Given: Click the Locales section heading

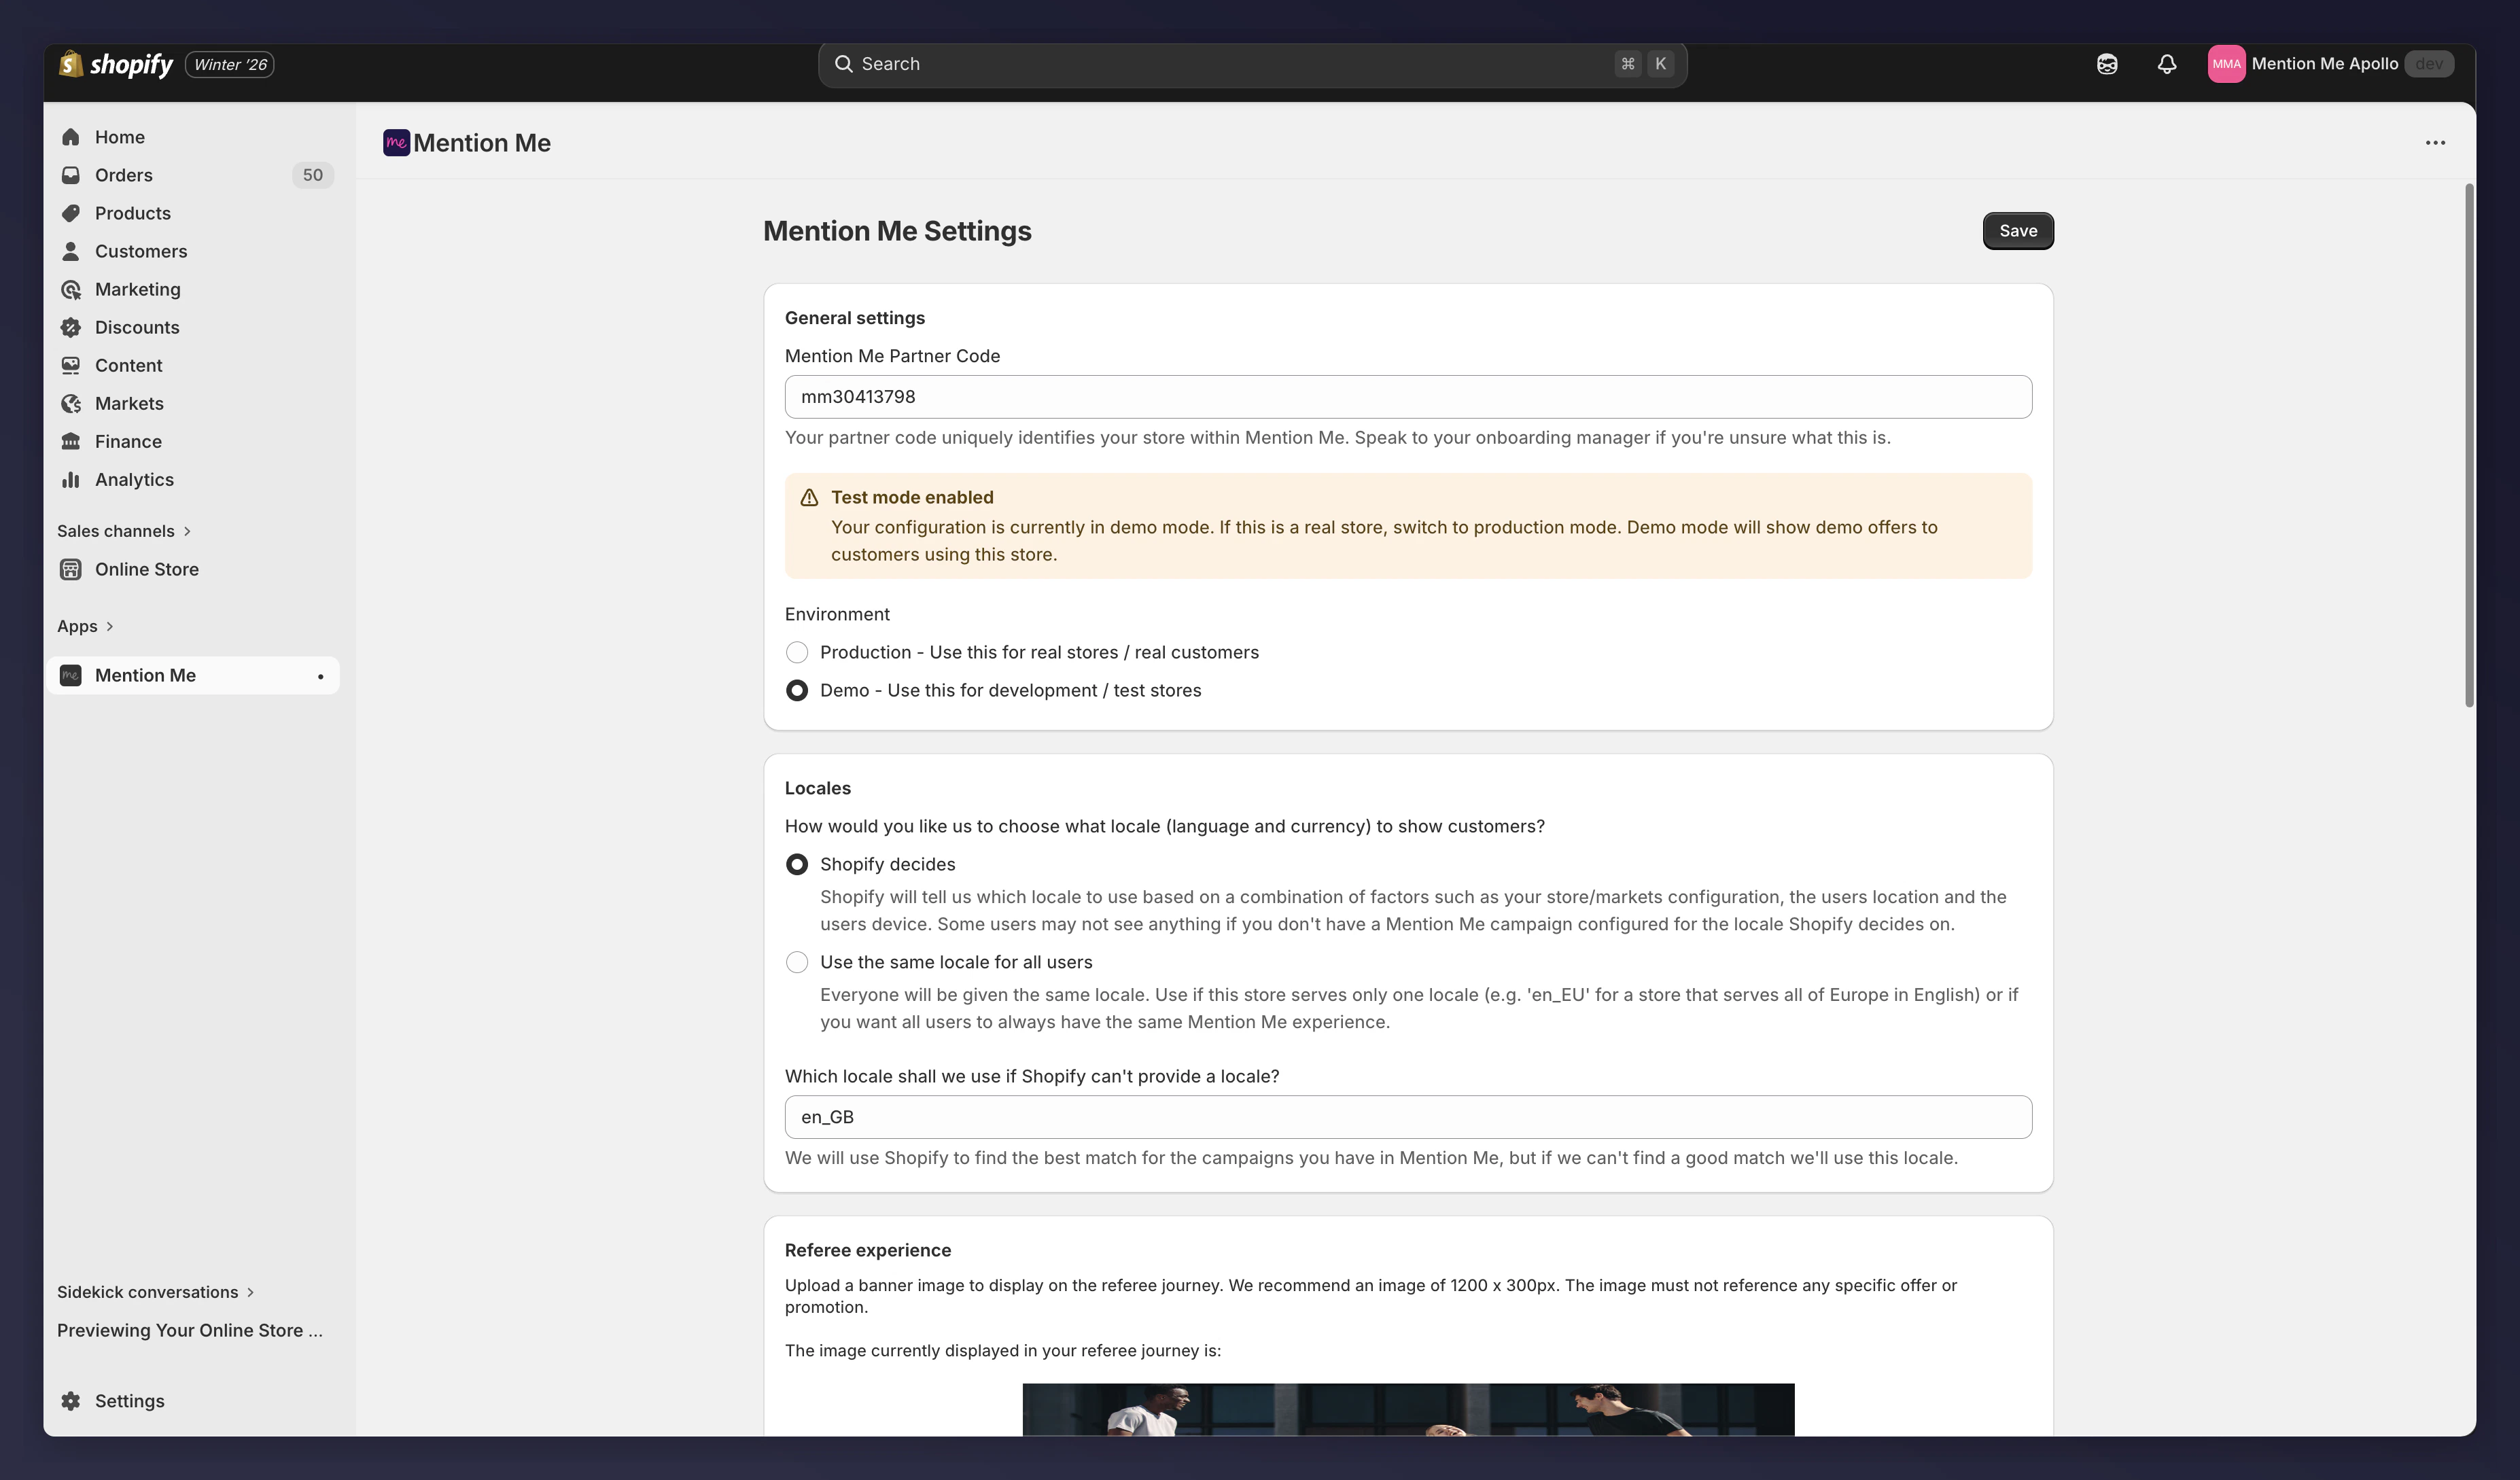Looking at the screenshot, I should pyautogui.click(x=818, y=788).
